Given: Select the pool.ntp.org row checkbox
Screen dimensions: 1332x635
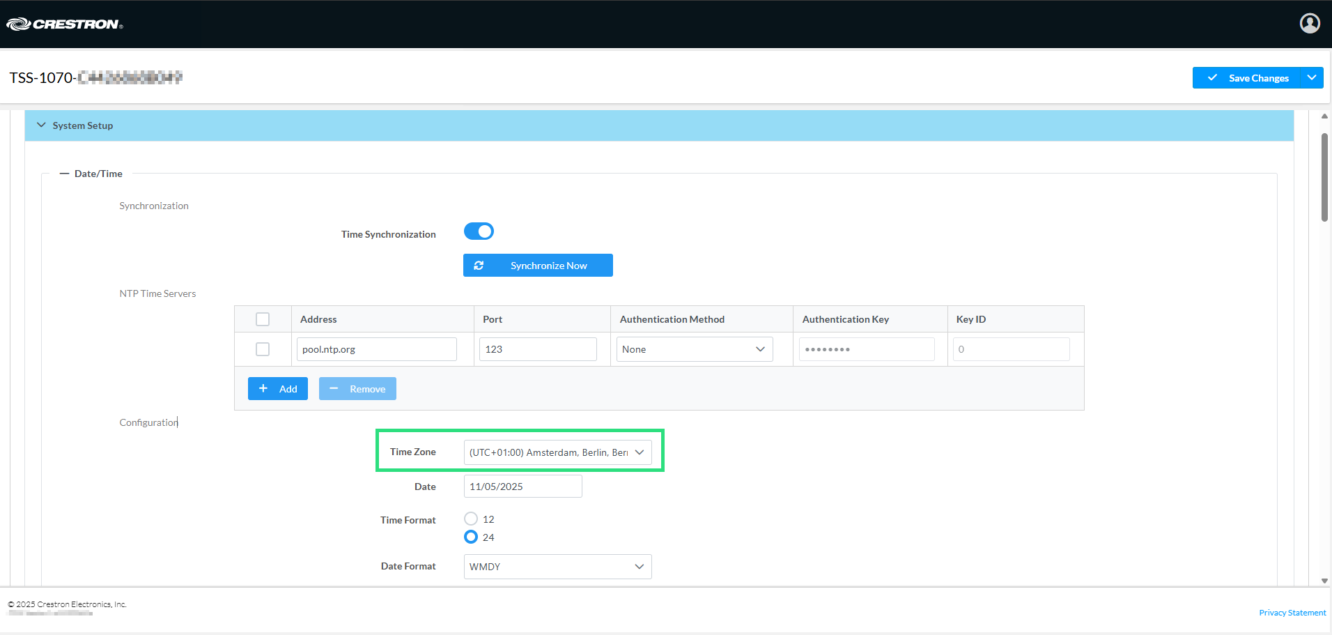Looking at the screenshot, I should point(263,349).
